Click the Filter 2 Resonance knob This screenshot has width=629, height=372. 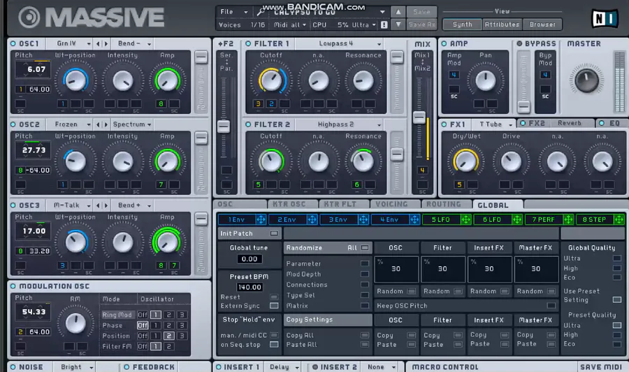pyautogui.click(x=363, y=162)
